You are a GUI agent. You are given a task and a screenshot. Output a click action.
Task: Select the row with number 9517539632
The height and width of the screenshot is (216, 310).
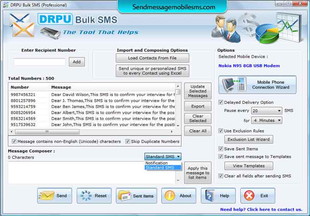pos(92,125)
